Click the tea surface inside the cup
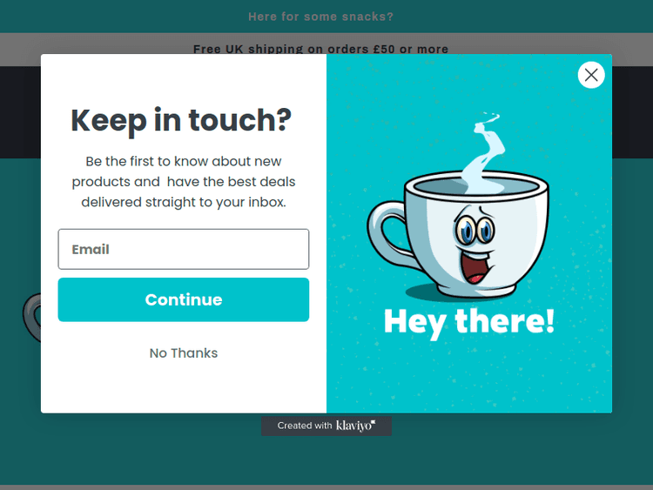The height and width of the screenshot is (490, 653). [x=476, y=185]
